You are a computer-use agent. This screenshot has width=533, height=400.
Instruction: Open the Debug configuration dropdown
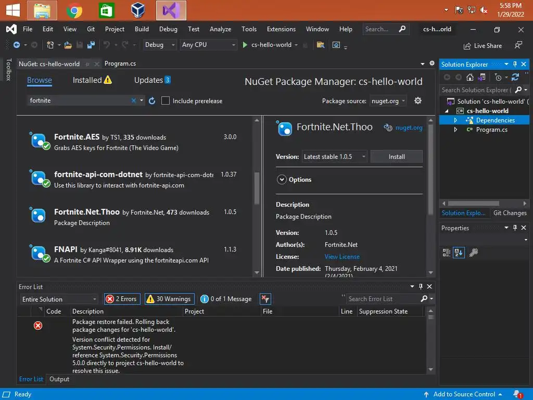click(159, 45)
